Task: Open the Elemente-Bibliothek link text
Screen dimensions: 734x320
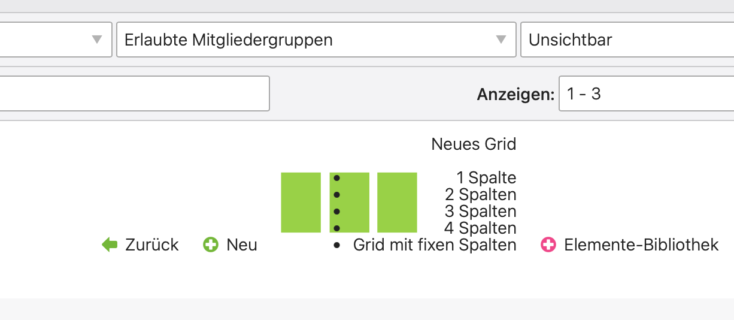Action: 641,245
